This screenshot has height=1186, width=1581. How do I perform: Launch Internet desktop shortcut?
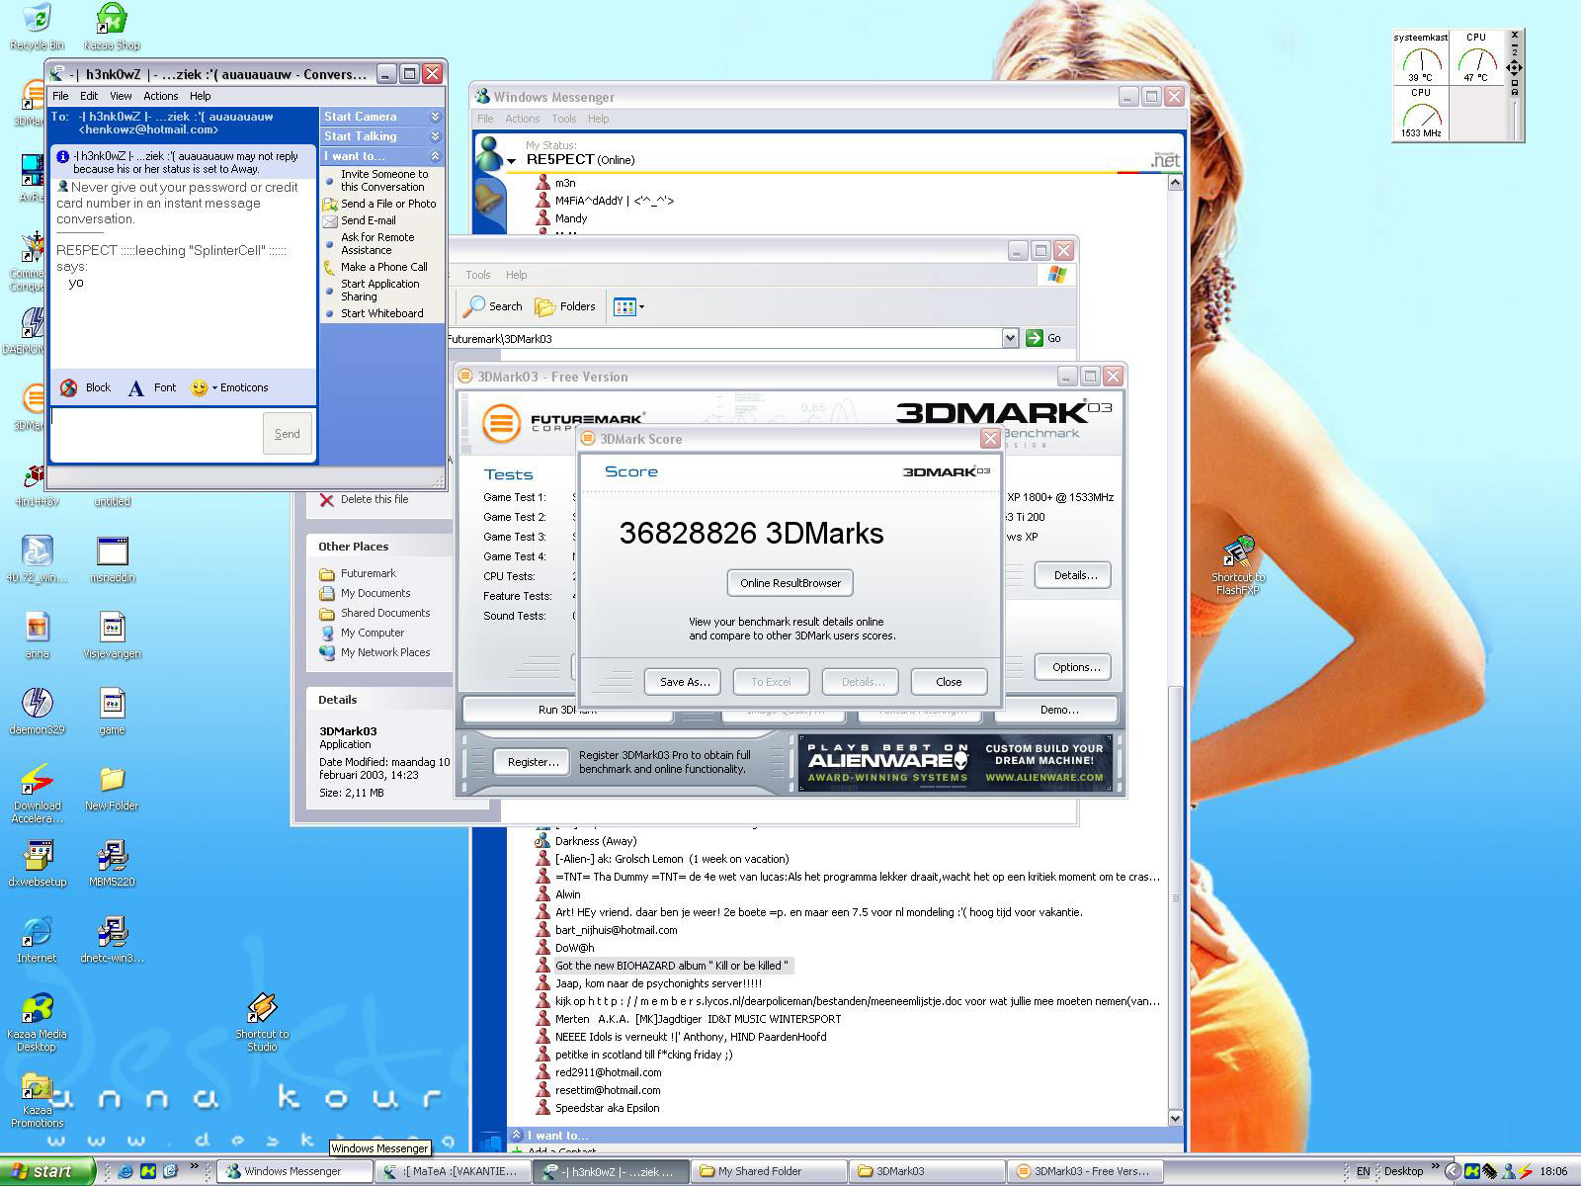[37, 939]
